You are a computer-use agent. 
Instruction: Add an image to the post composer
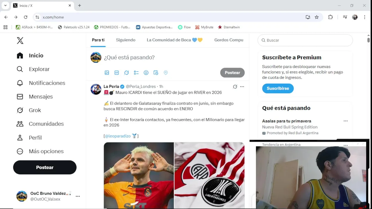click(x=107, y=73)
